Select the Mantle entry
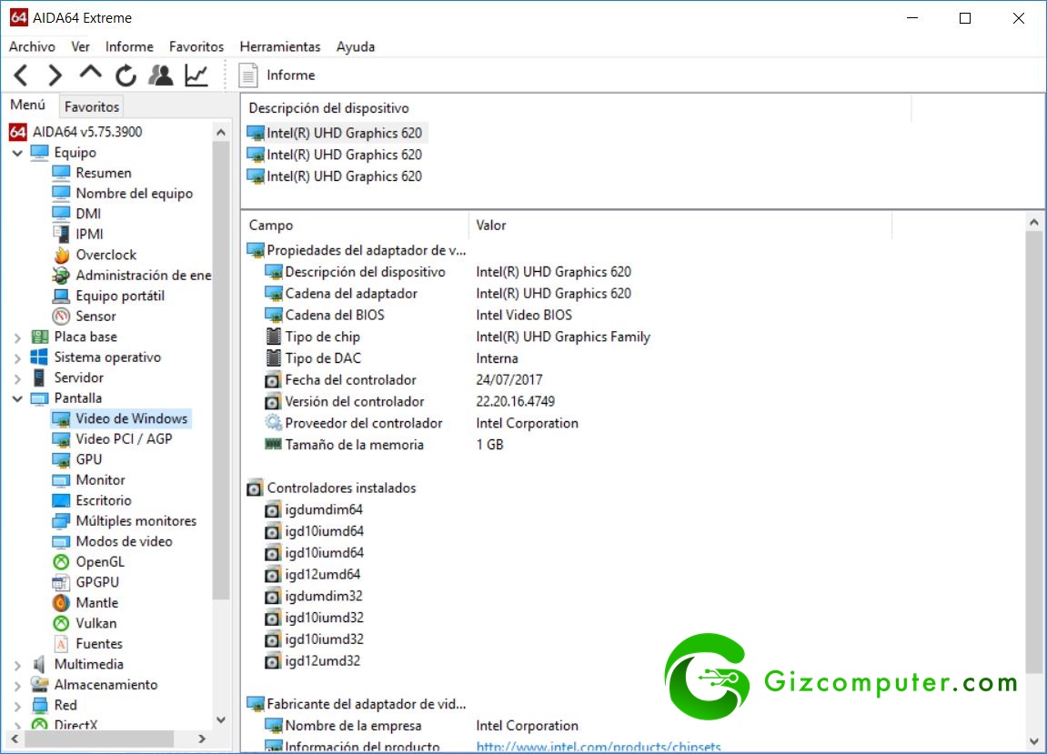This screenshot has height=754, width=1047. 96,603
